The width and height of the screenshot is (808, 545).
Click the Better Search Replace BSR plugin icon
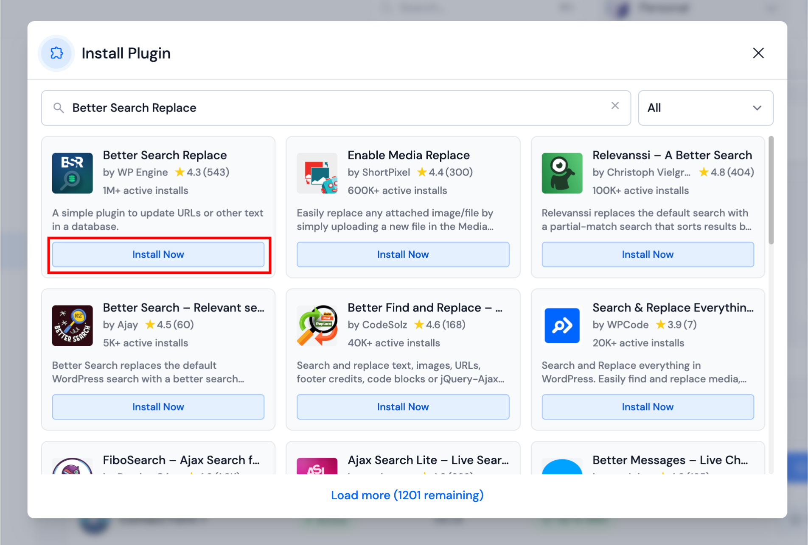point(72,173)
